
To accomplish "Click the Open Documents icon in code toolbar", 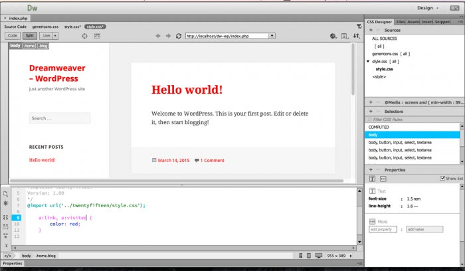I will tap(5, 194).
